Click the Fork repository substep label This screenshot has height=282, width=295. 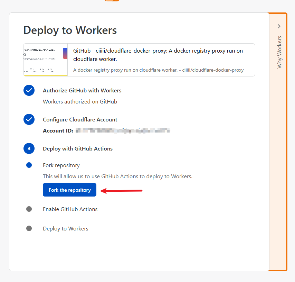click(x=61, y=165)
